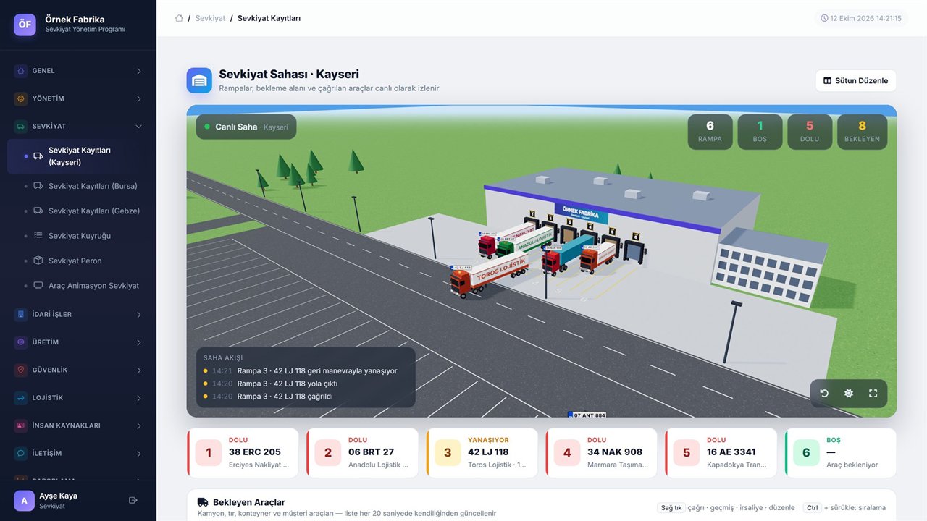This screenshot has height=521, width=927.
Task: Expand the Yönetim menu chevron
Action: 139,98
